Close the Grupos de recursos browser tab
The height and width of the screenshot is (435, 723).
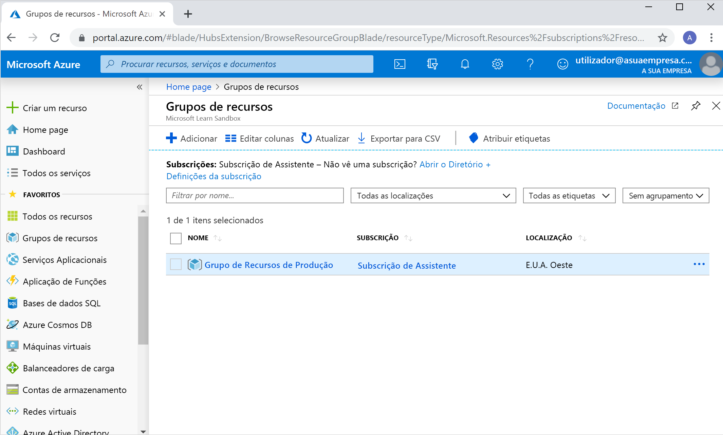(162, 14)
